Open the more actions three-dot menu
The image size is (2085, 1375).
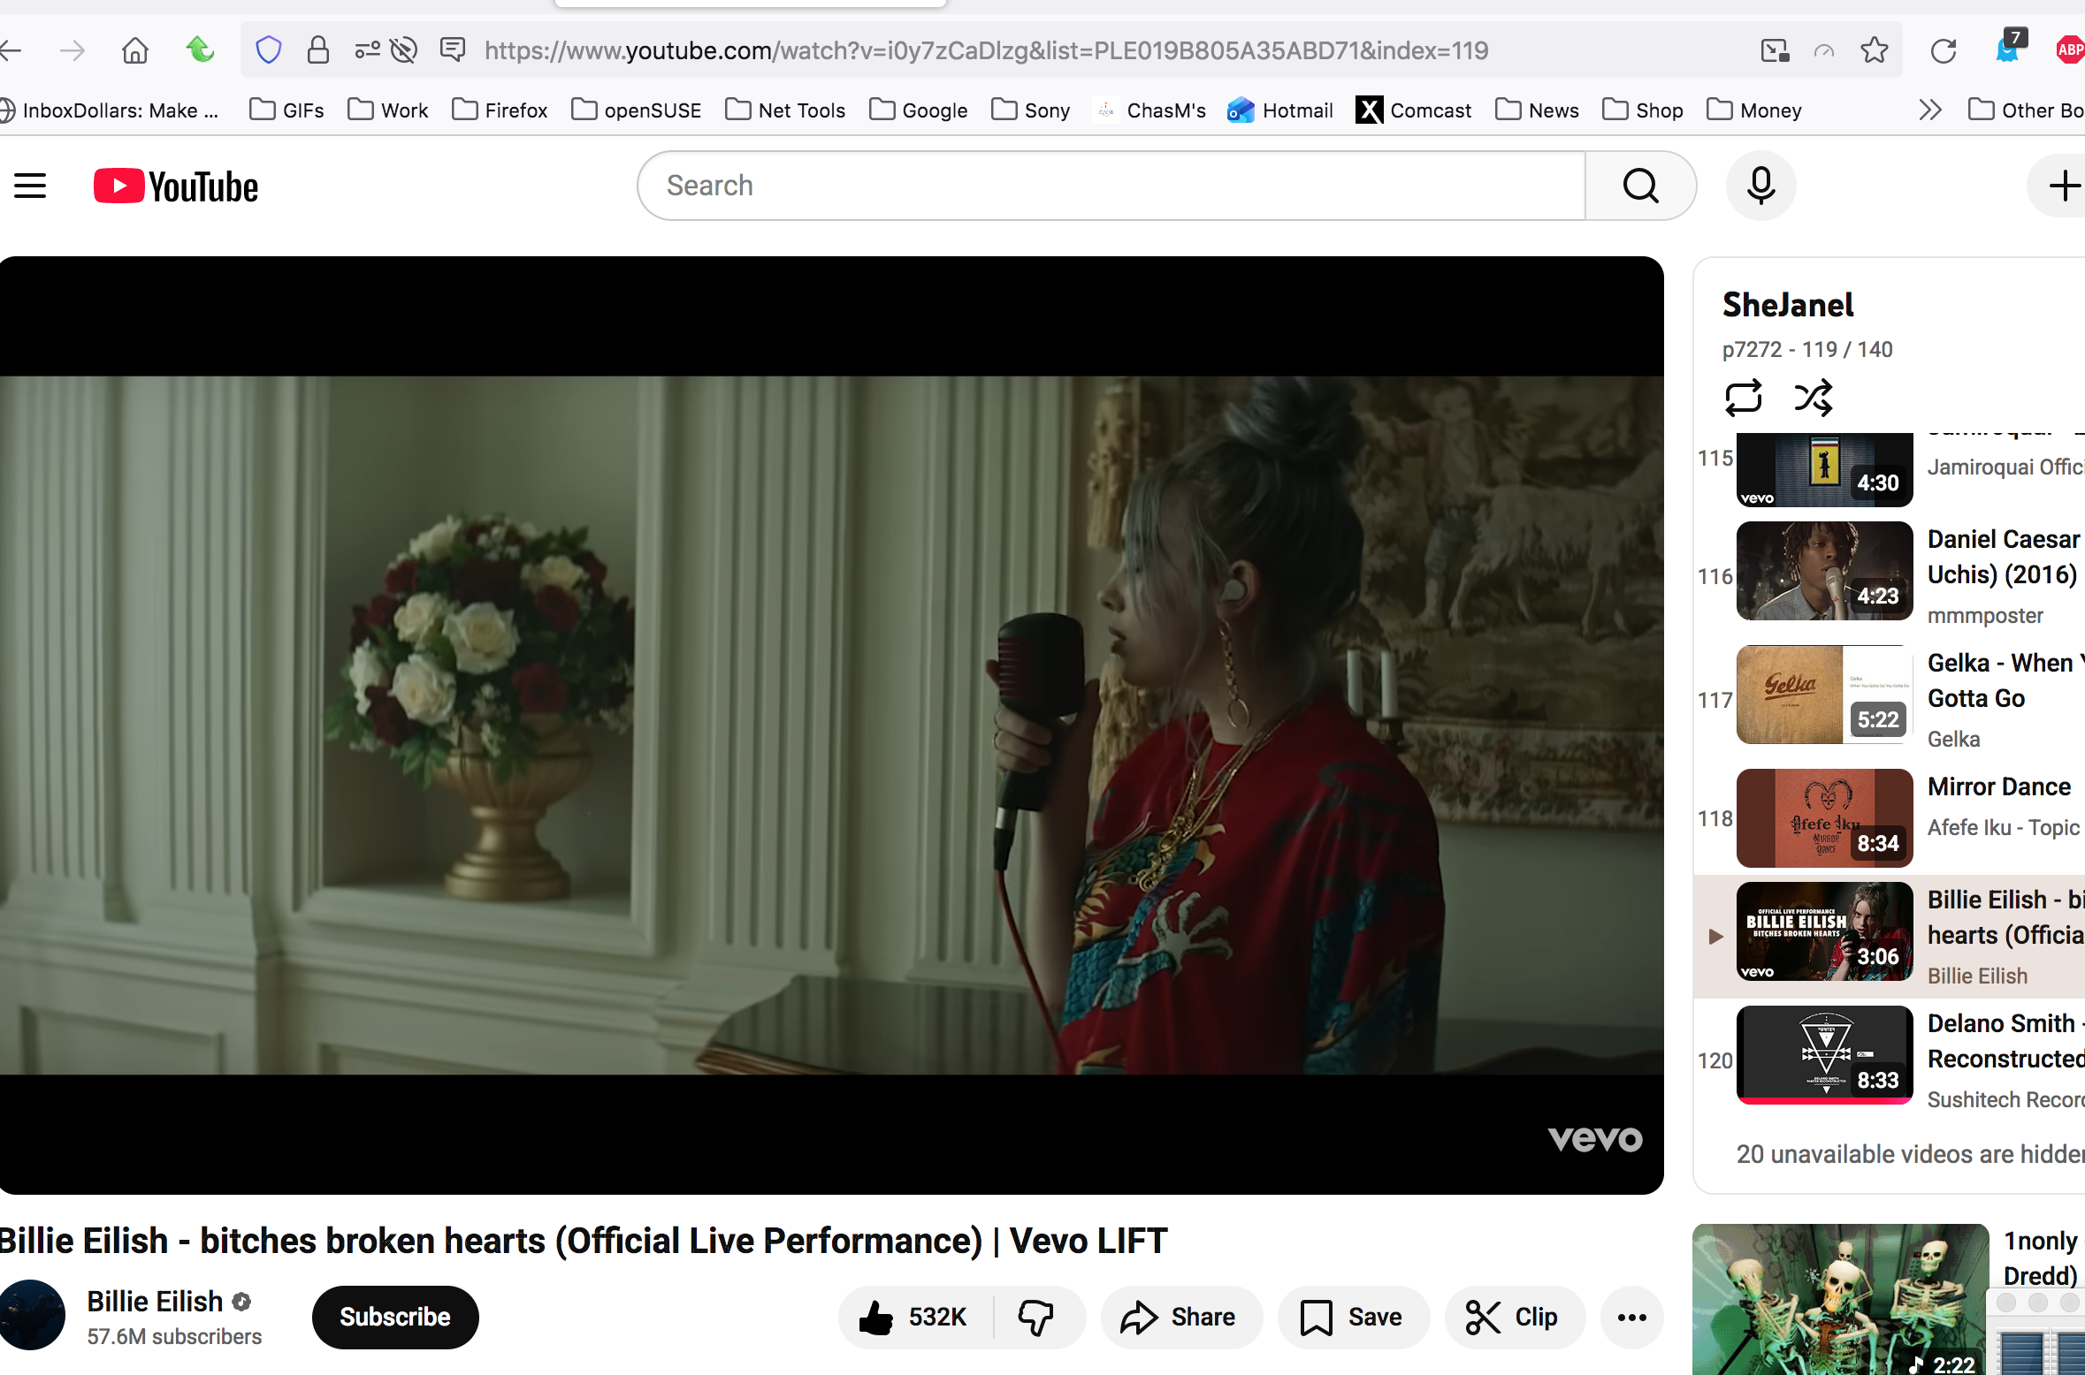click(1631, 1317)
